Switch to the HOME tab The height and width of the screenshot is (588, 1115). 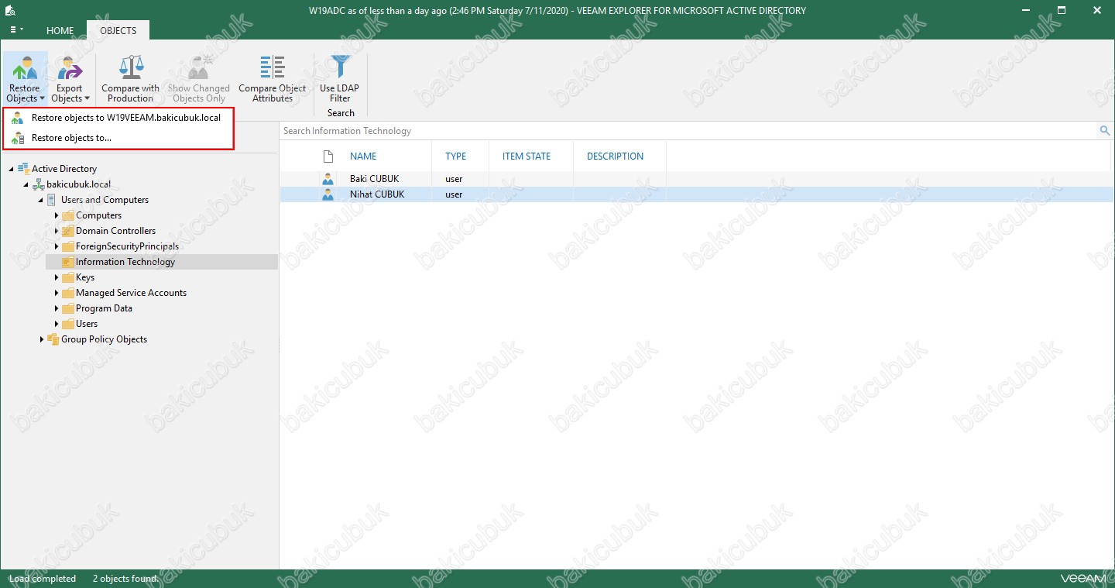coord(60,31)
